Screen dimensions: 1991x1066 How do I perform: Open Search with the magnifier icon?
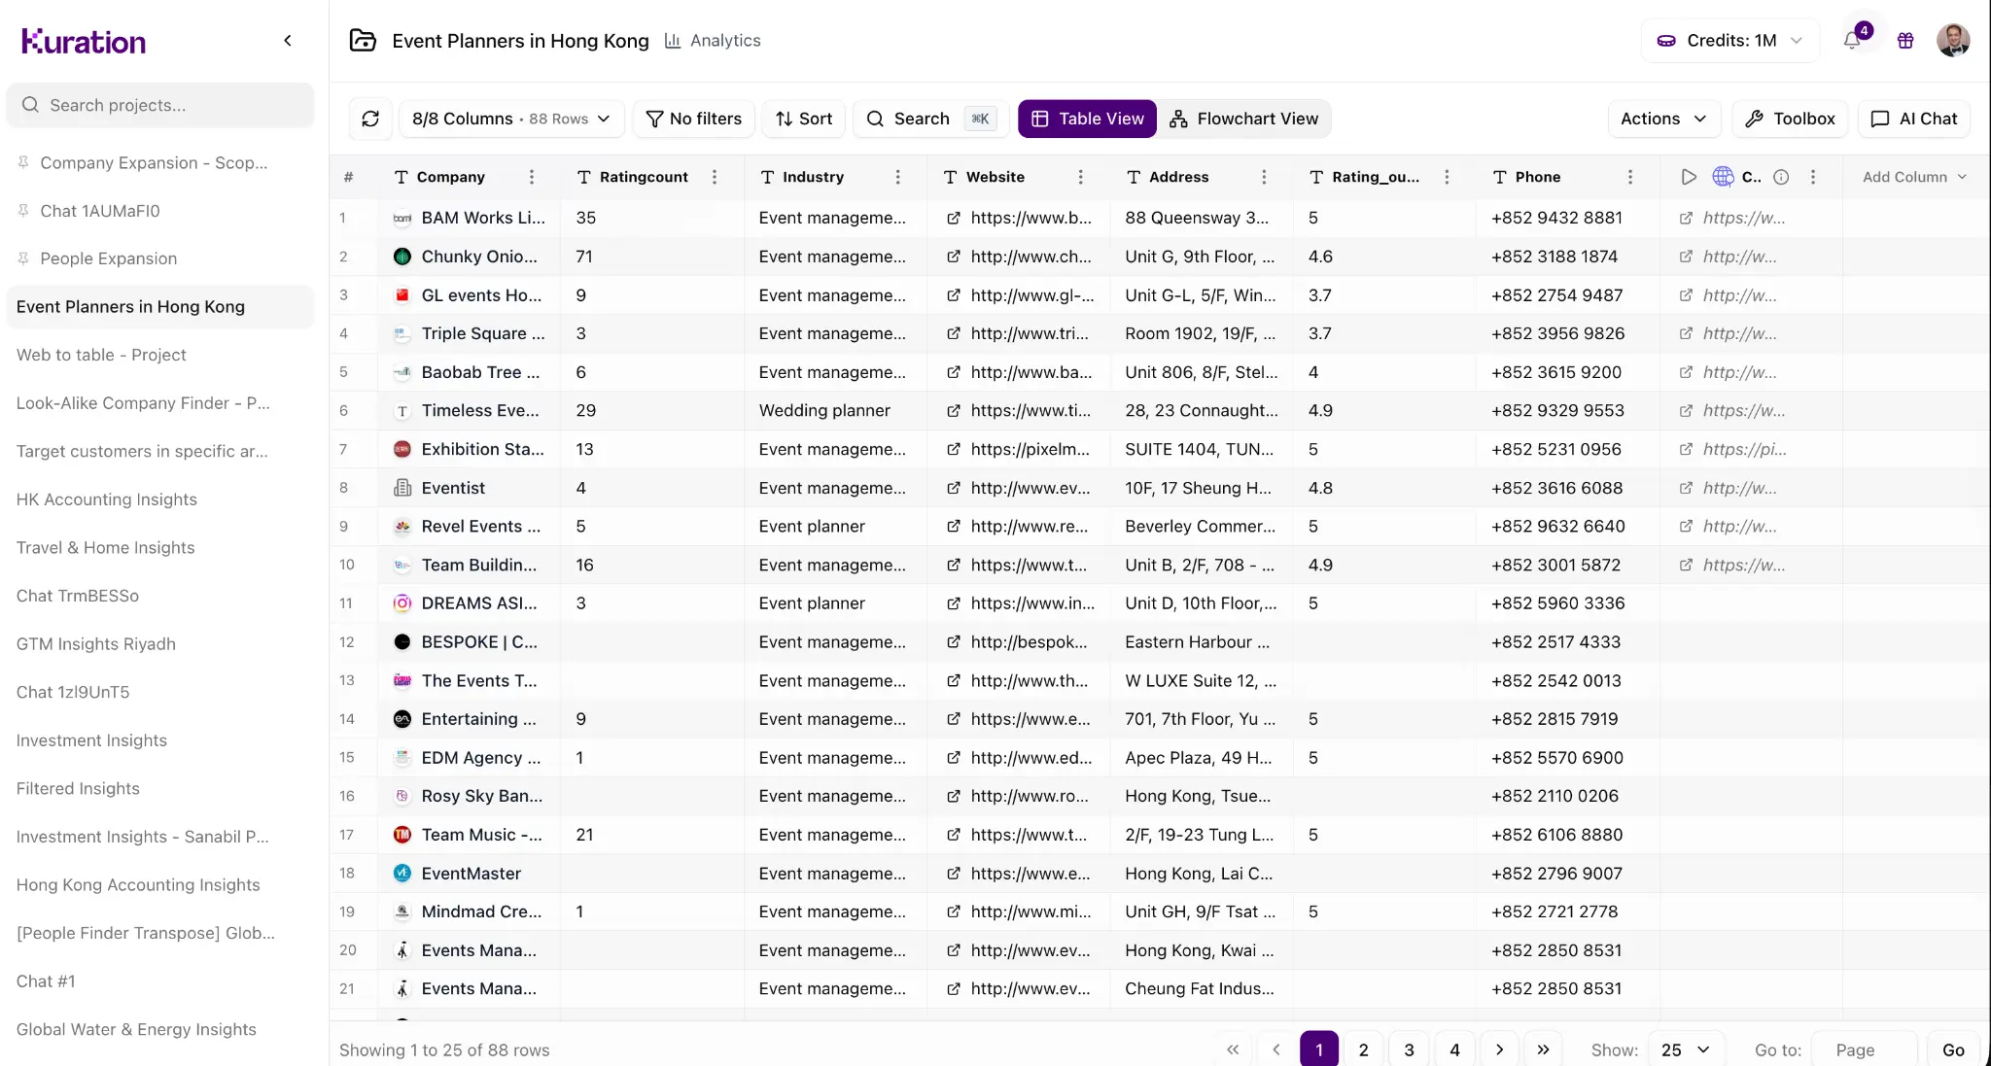(x=876, y=119)
